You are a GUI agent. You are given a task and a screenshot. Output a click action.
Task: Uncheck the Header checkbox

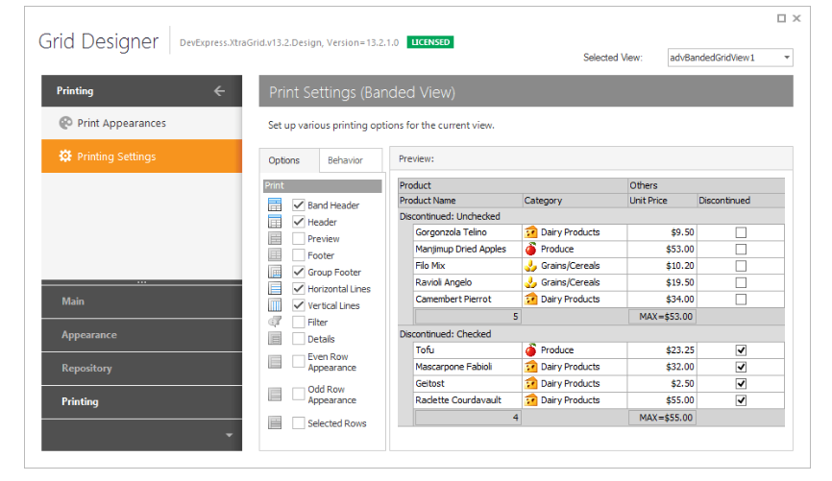[299, 222]
